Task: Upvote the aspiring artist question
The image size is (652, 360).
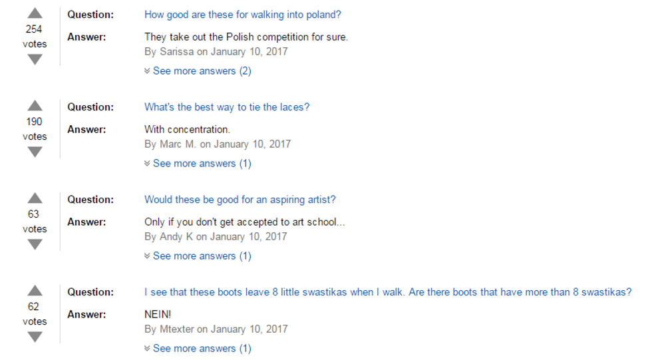Action: click(35, 198)
